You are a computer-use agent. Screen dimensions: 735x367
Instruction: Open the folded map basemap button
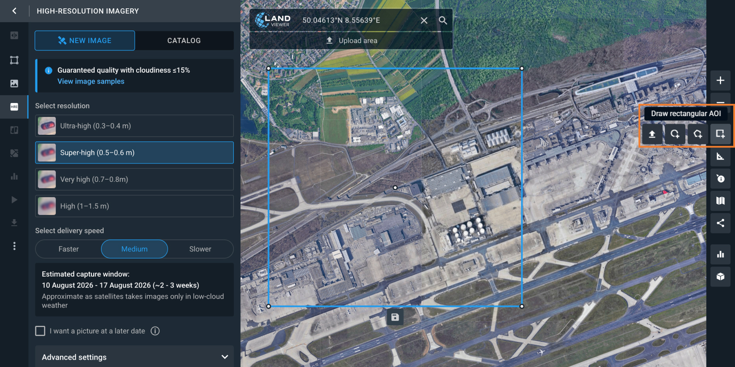(x=721, y=201)
